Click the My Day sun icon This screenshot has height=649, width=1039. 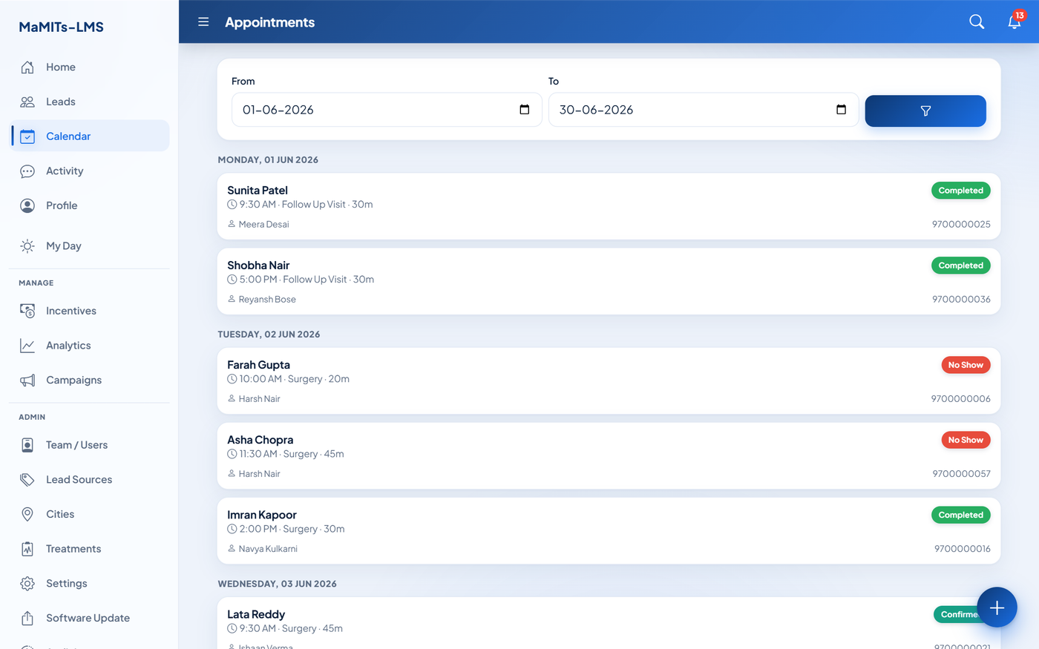click(27, 246)
